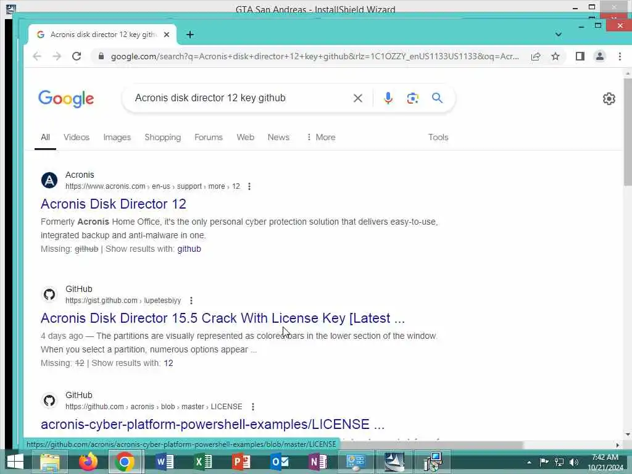
Task: Go back to the previous page
Action: pyautogui.click(x=37, y=56)
